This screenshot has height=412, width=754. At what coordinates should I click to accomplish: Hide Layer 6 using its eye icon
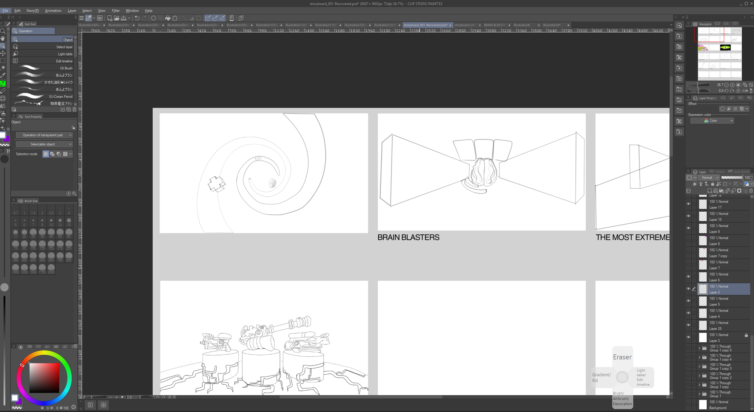click(688, 277)
